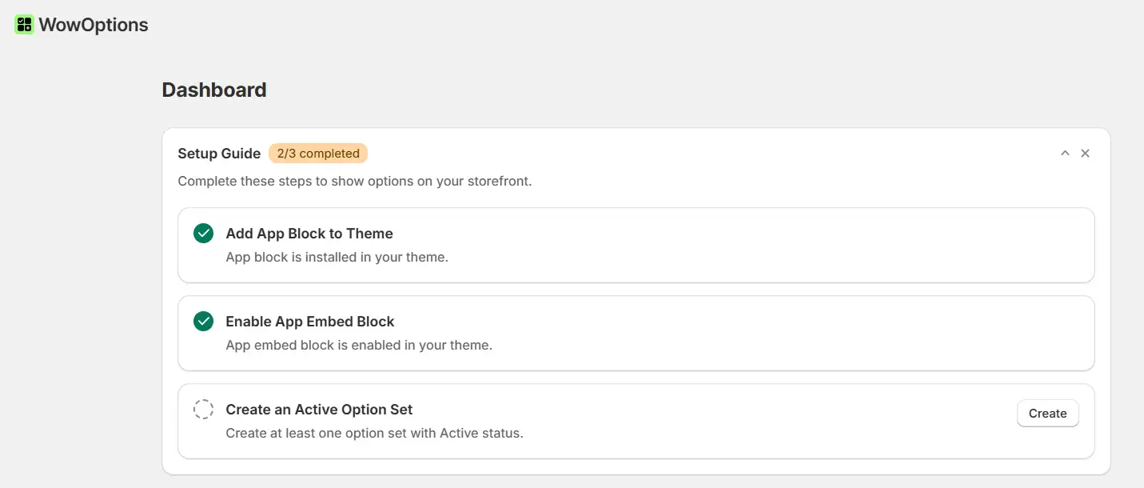Click the grid icon inside the WowOptions logo
This screenshot has height=488, width=1144.
tap(22, 24)
